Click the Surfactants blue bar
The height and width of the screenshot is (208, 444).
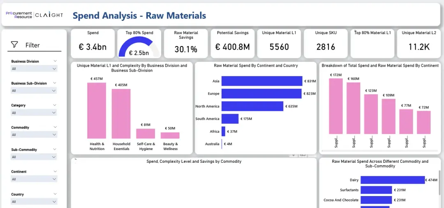376,190
